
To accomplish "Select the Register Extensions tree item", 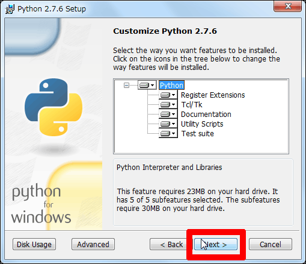I will coord(213,95).
